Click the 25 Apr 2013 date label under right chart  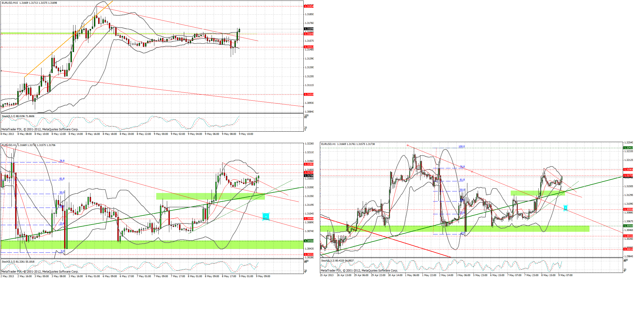pos(327,275)
